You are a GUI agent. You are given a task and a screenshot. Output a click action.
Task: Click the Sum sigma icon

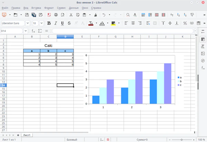click(40, 31)
